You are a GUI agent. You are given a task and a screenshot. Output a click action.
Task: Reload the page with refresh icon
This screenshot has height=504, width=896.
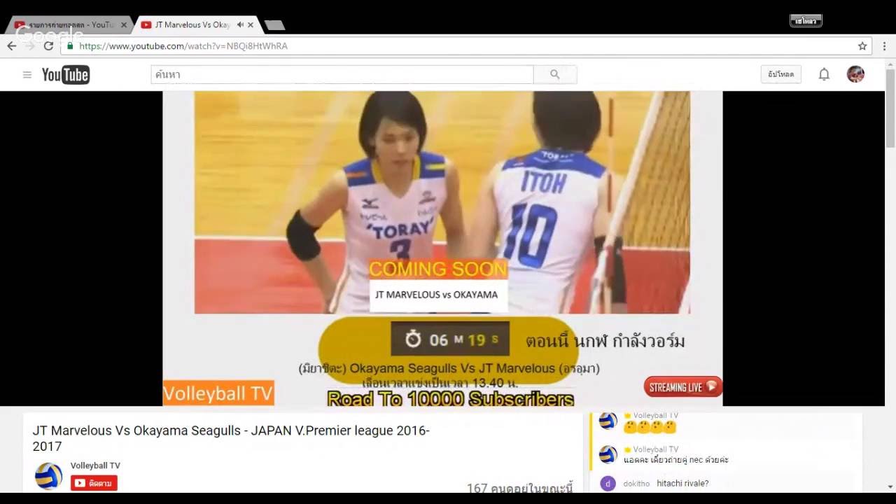(x=48, y=46)
